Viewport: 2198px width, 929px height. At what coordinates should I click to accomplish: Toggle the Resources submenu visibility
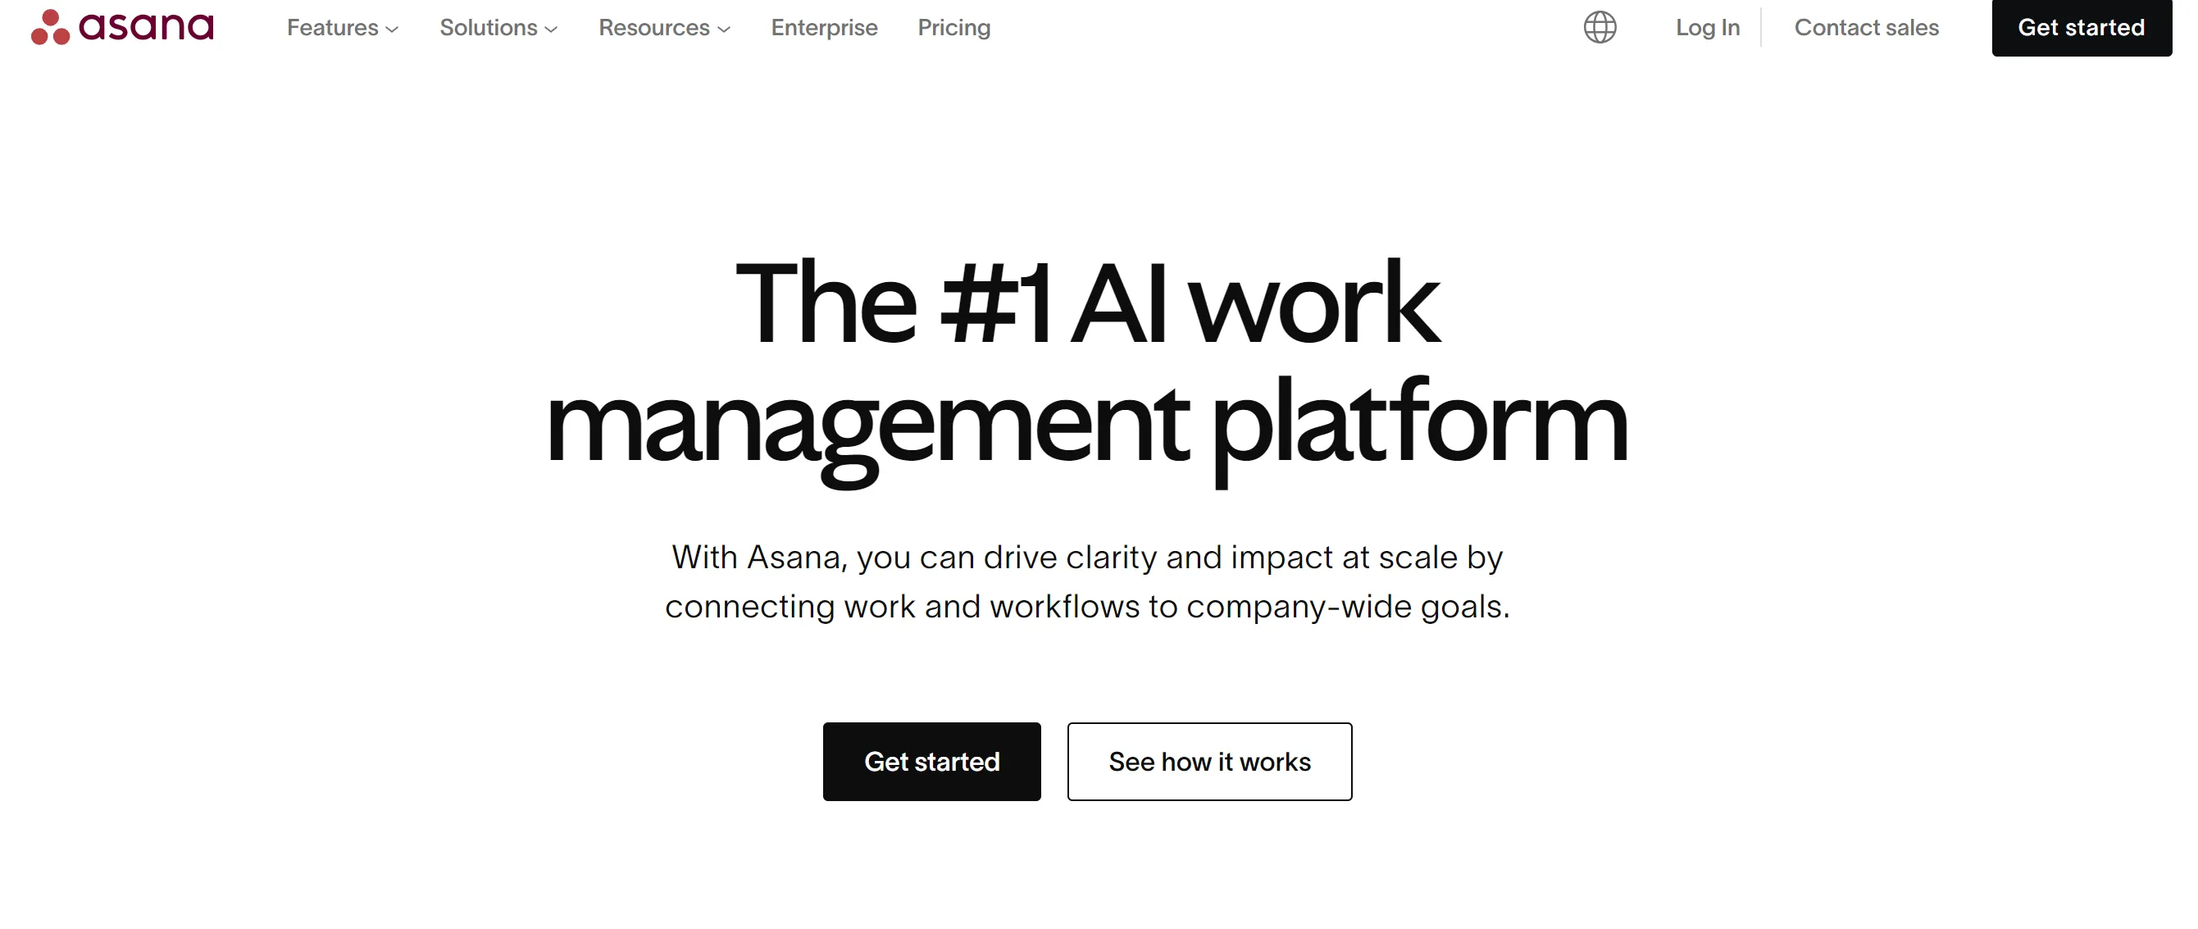pos(663,26)
